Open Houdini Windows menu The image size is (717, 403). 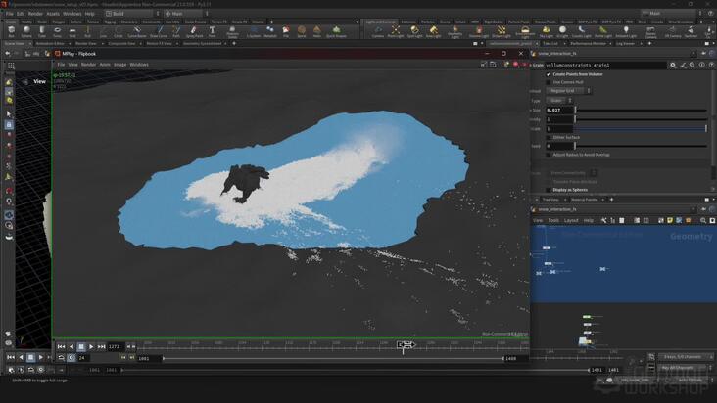[x=72, y=14]
